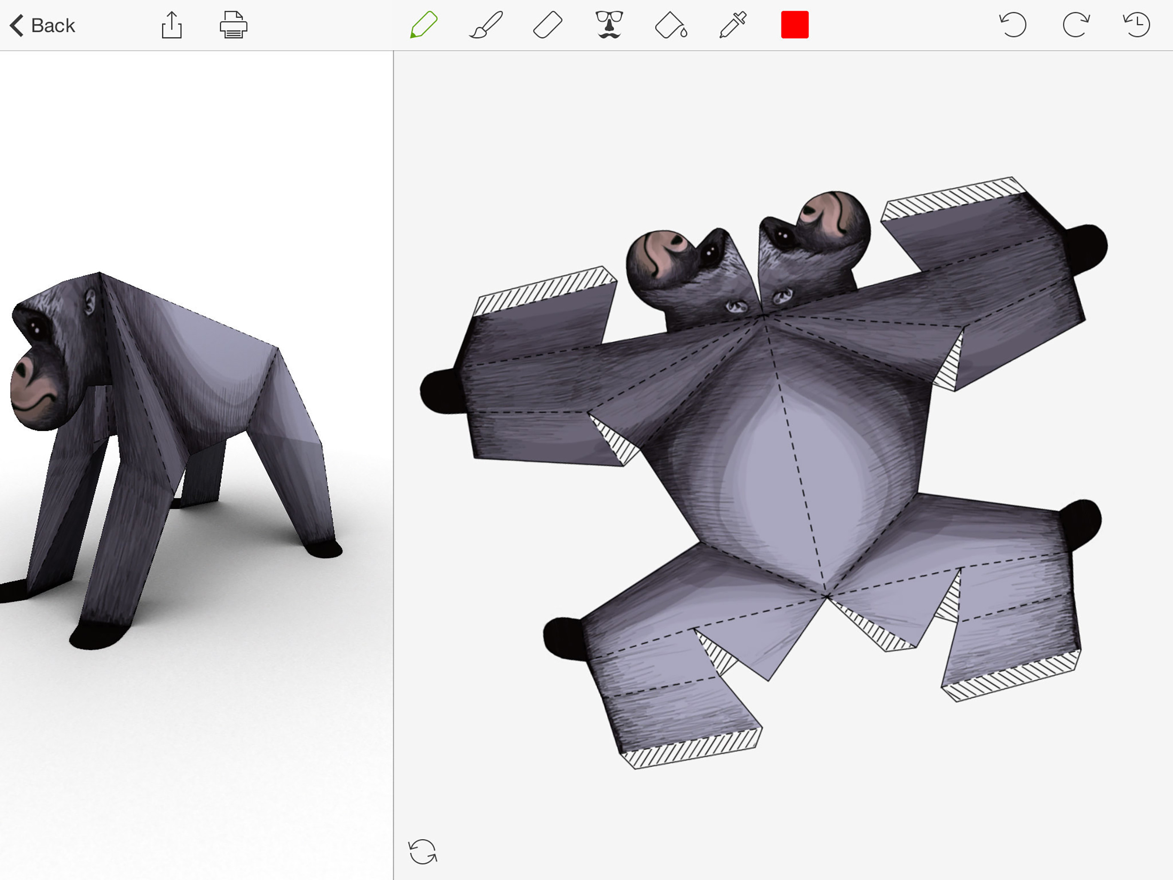Select the eraser tool

pyautogui.click(x=547, y=25)
